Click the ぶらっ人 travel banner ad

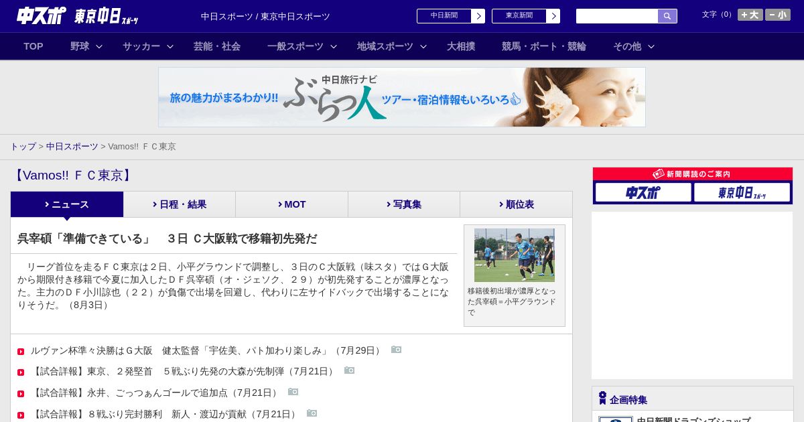[x=402, y=97]
